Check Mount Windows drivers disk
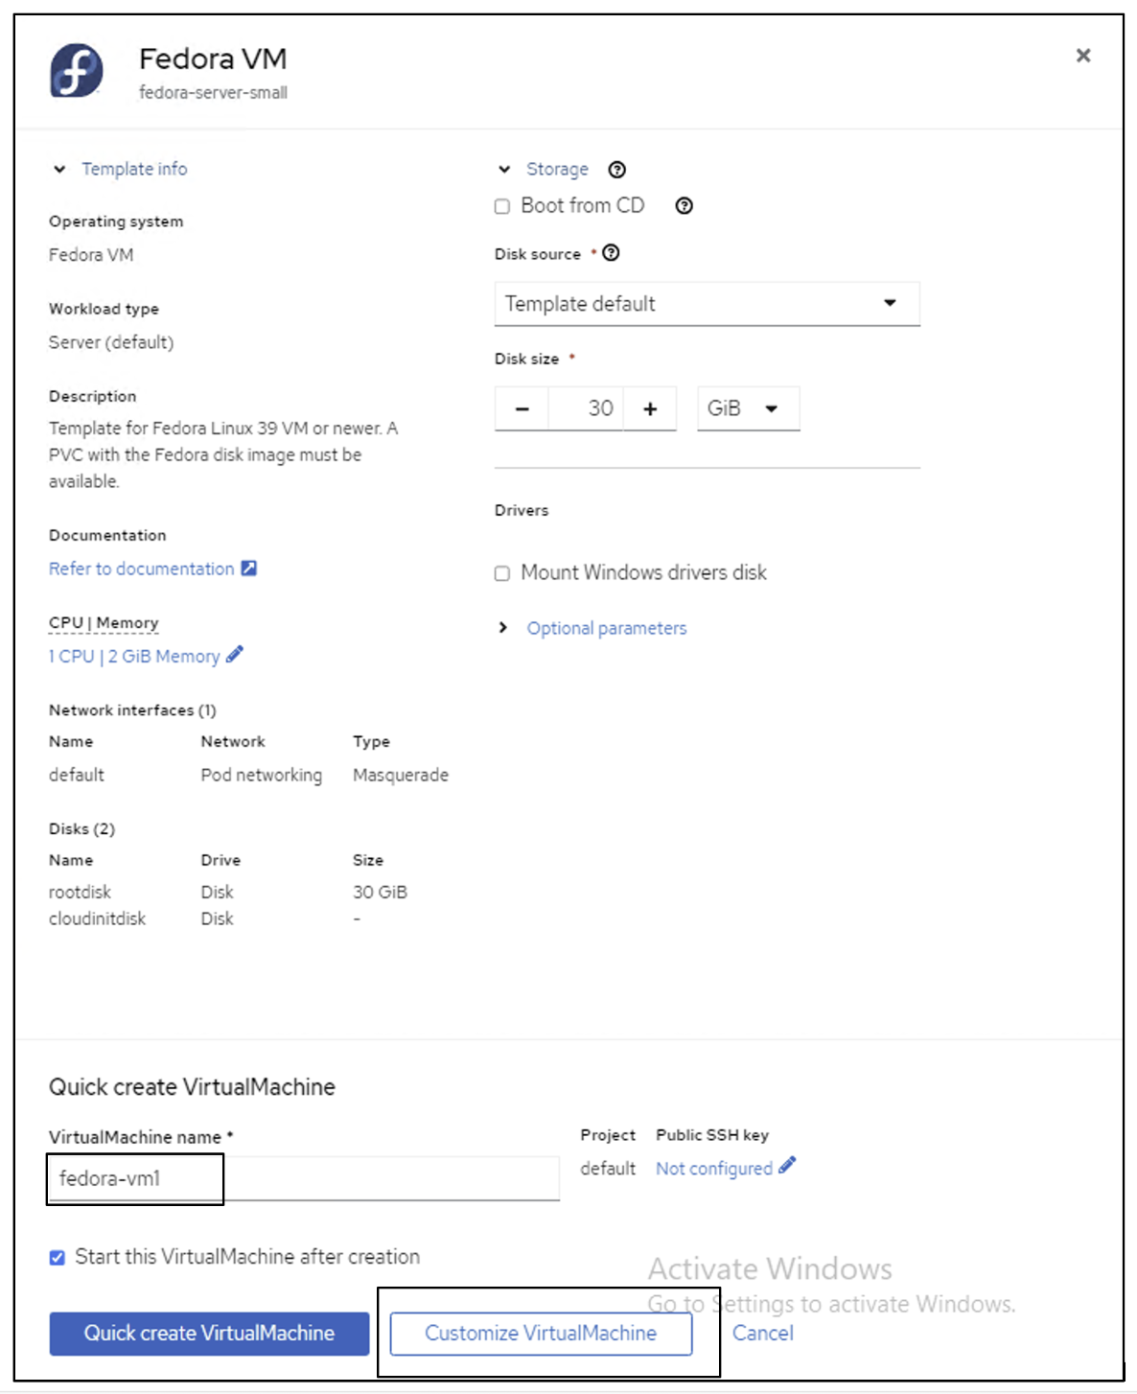1137x1394 pixels. 501,572
